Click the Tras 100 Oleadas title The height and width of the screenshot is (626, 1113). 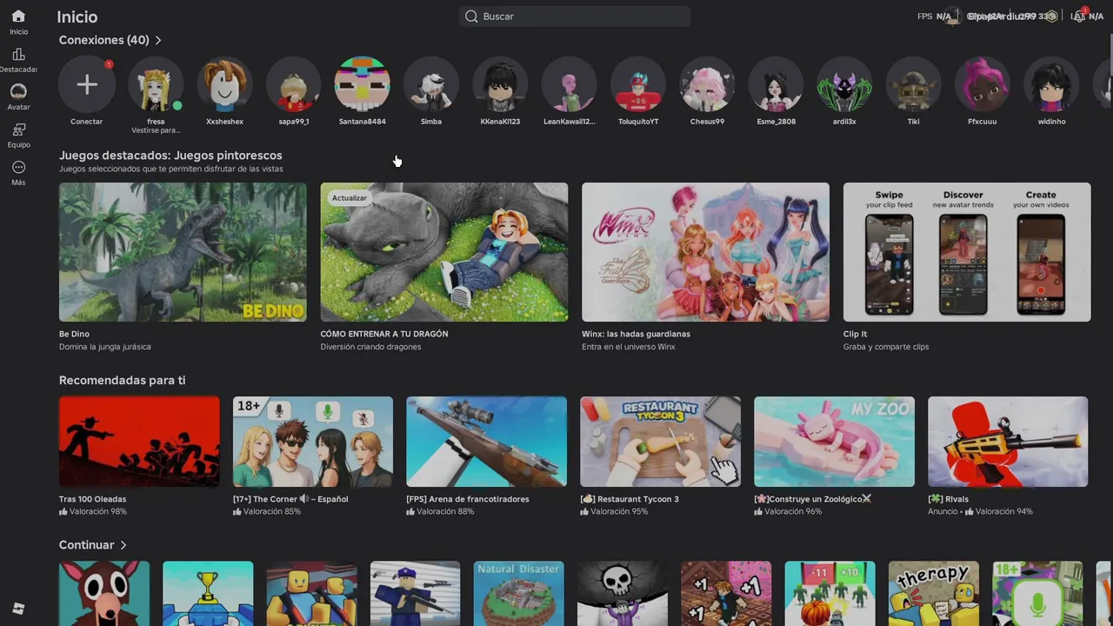coord(92,499)
